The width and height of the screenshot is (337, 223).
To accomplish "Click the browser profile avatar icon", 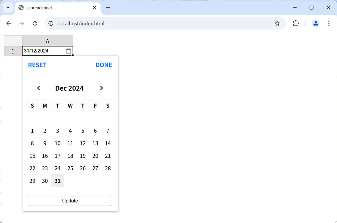I will tap(315, 23).
